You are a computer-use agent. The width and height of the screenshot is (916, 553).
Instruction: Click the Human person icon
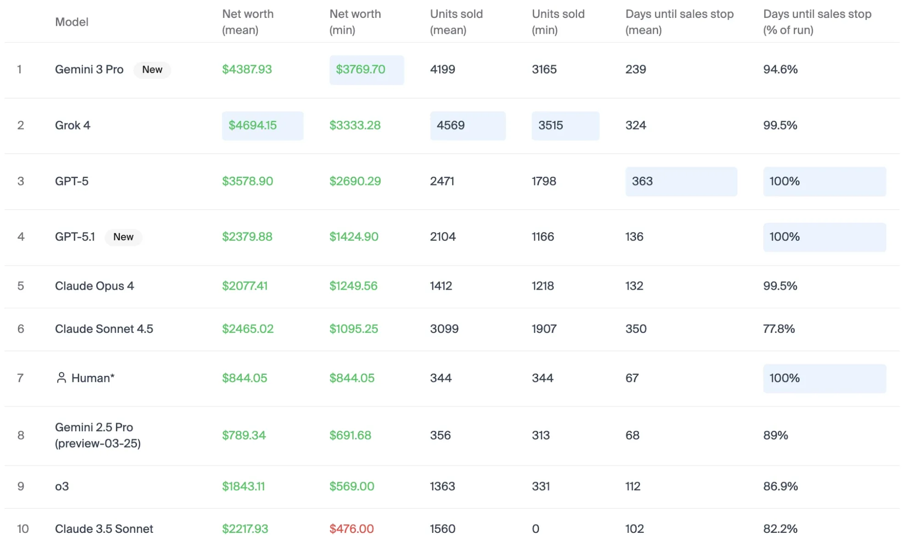pos(61,378)
